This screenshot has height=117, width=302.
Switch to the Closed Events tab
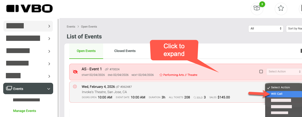[x=125, y=51]
